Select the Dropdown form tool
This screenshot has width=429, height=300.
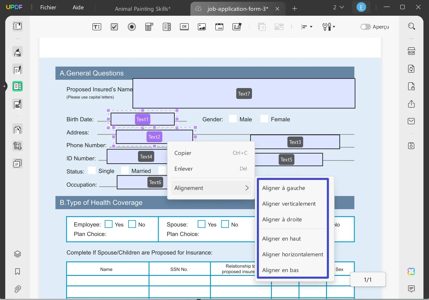[x=149, y=27]
